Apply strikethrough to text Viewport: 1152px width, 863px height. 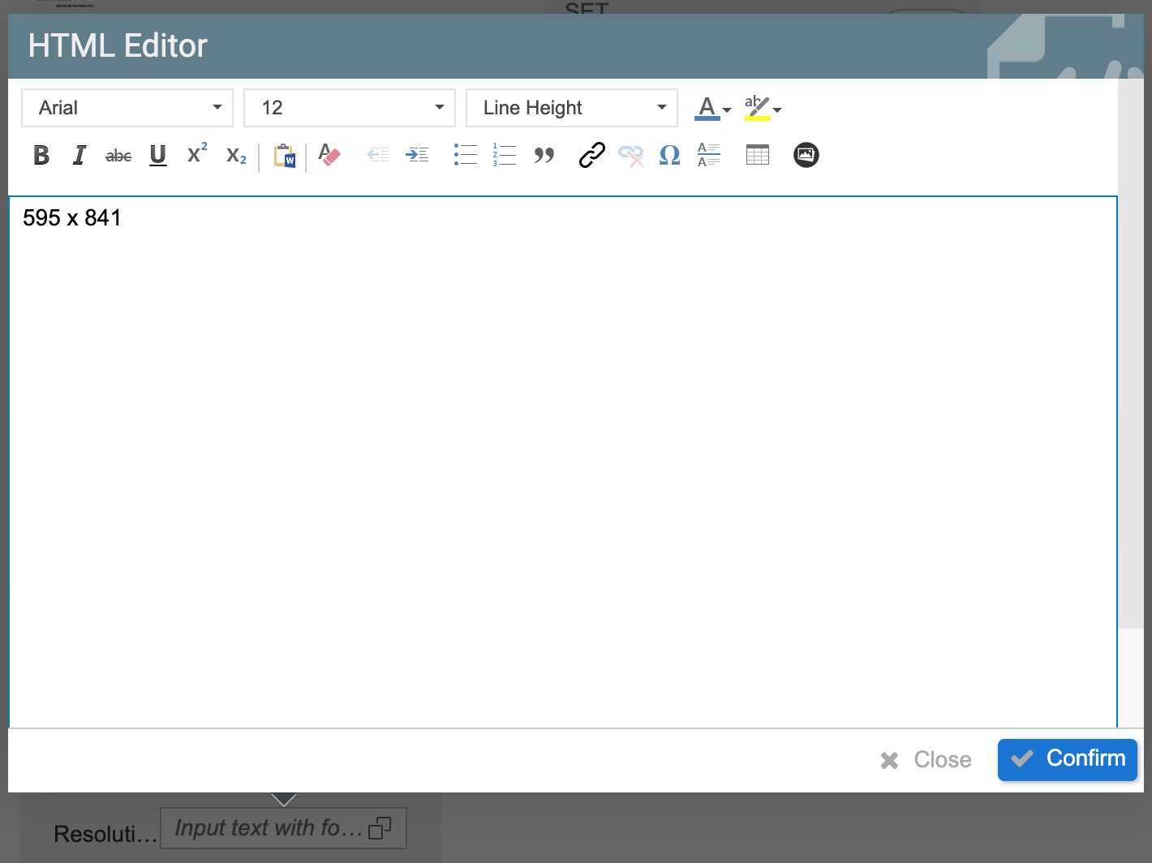point(118,155)
